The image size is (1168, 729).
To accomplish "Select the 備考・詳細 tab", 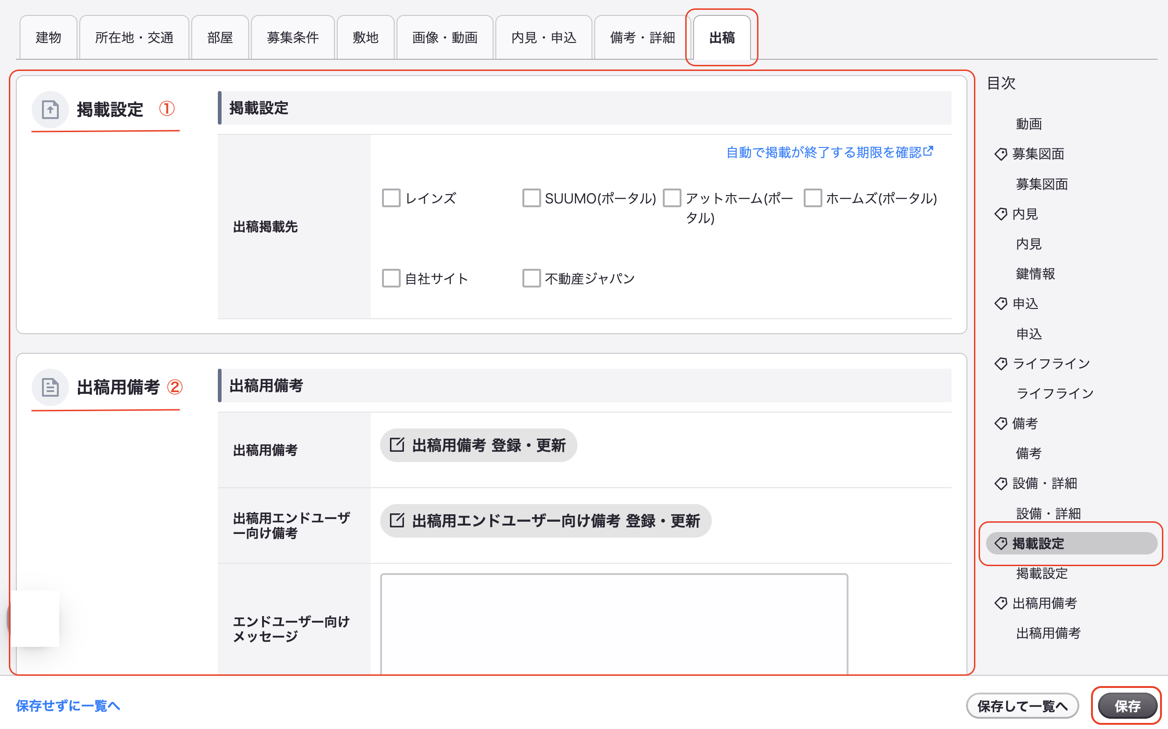I will (x=642, y=37).
